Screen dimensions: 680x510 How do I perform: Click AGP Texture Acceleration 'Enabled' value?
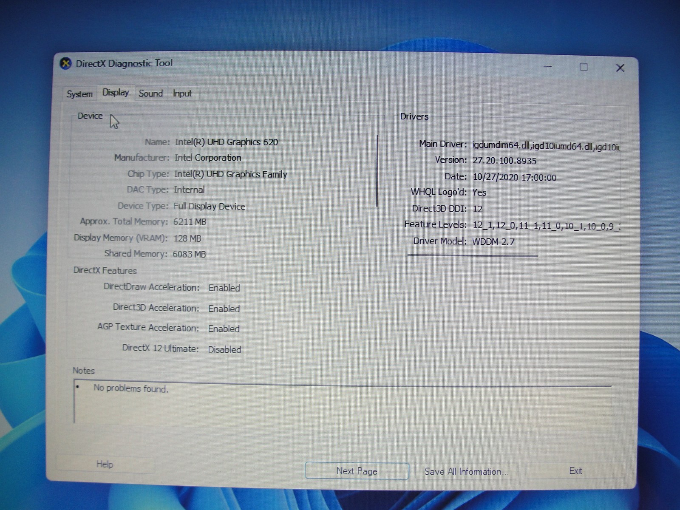[x=224, y=329]
